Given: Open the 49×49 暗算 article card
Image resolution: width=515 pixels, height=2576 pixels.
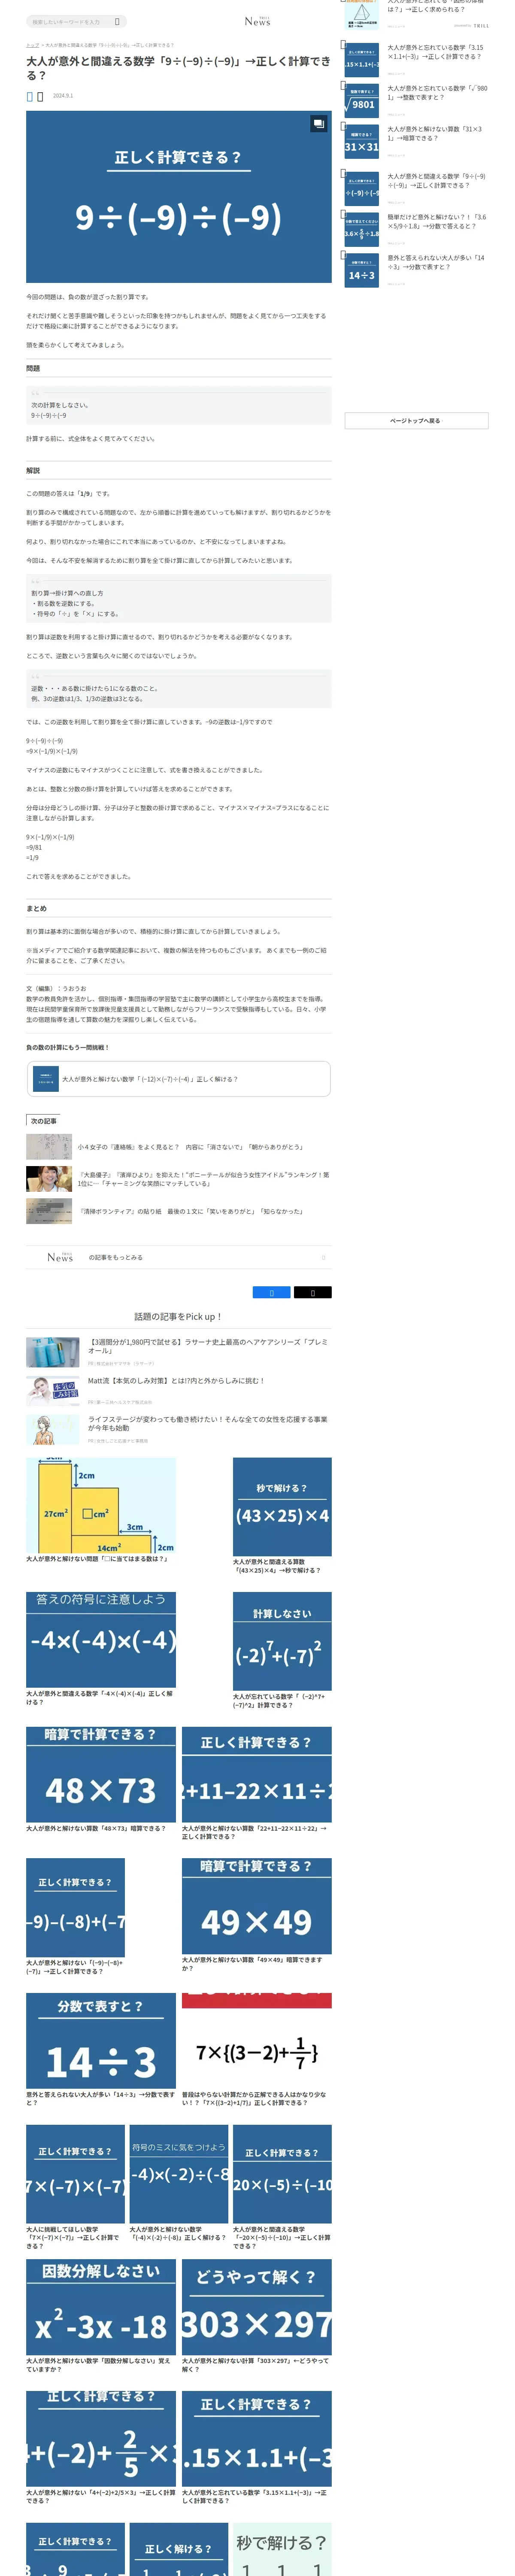Looking at the screenshot, I should 256,1915.
